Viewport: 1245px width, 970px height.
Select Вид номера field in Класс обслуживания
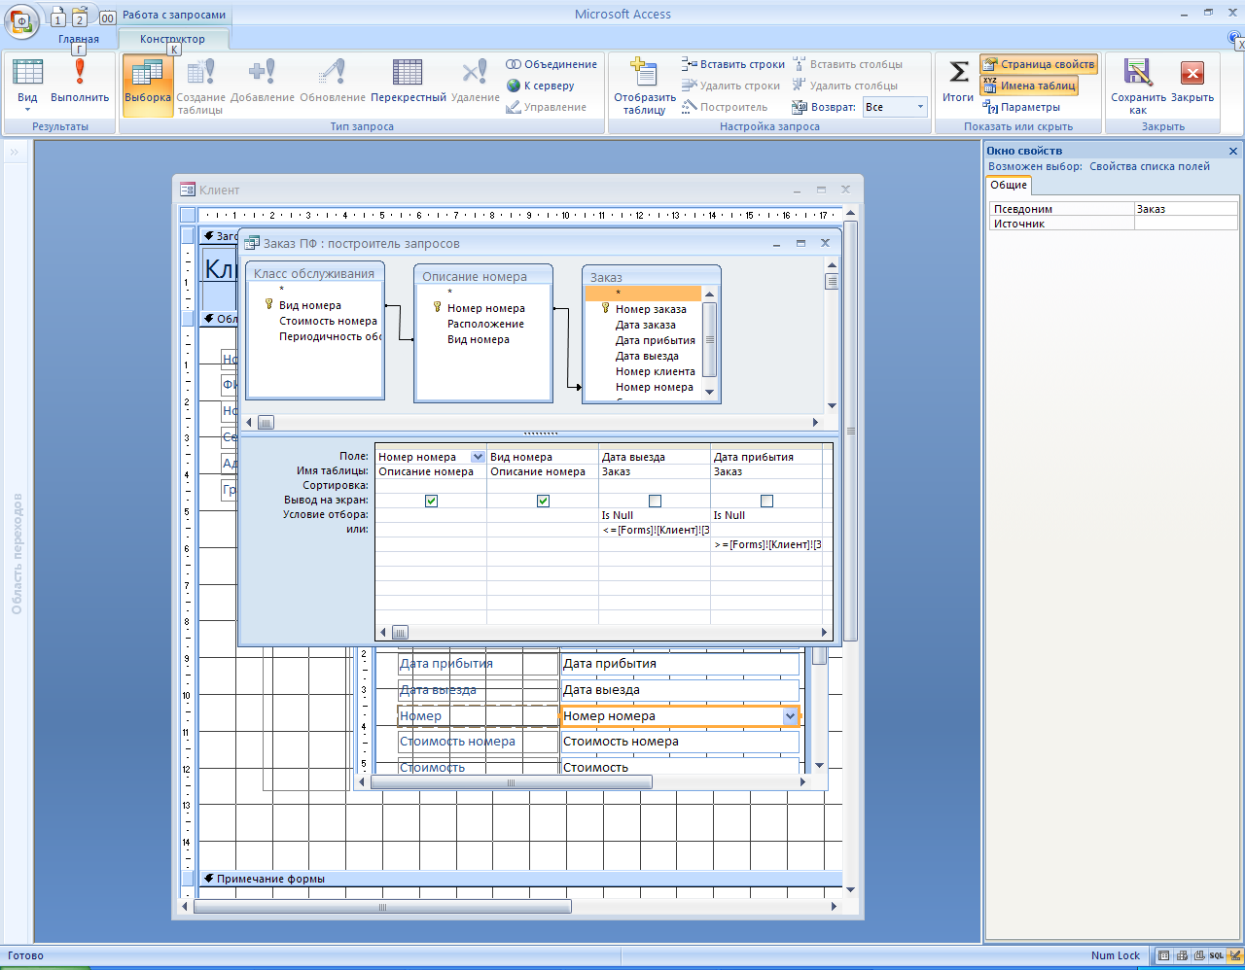point(310,305)
